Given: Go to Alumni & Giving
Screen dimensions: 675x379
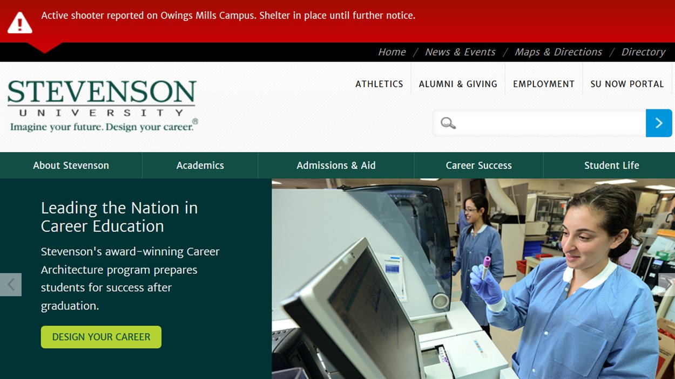Looking at the screenshot, I should point(458,84).
